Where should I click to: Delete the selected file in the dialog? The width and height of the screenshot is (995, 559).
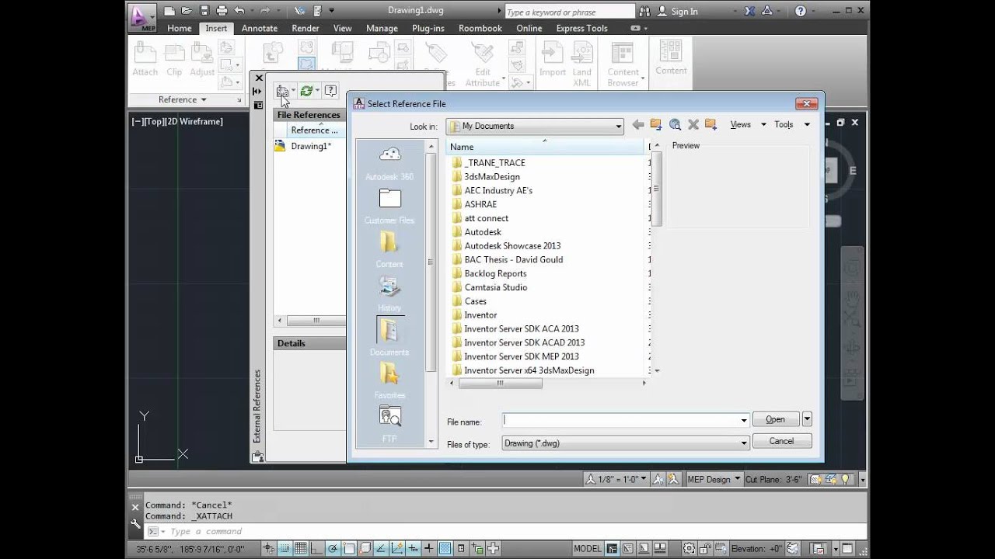[x=693, y=124]
